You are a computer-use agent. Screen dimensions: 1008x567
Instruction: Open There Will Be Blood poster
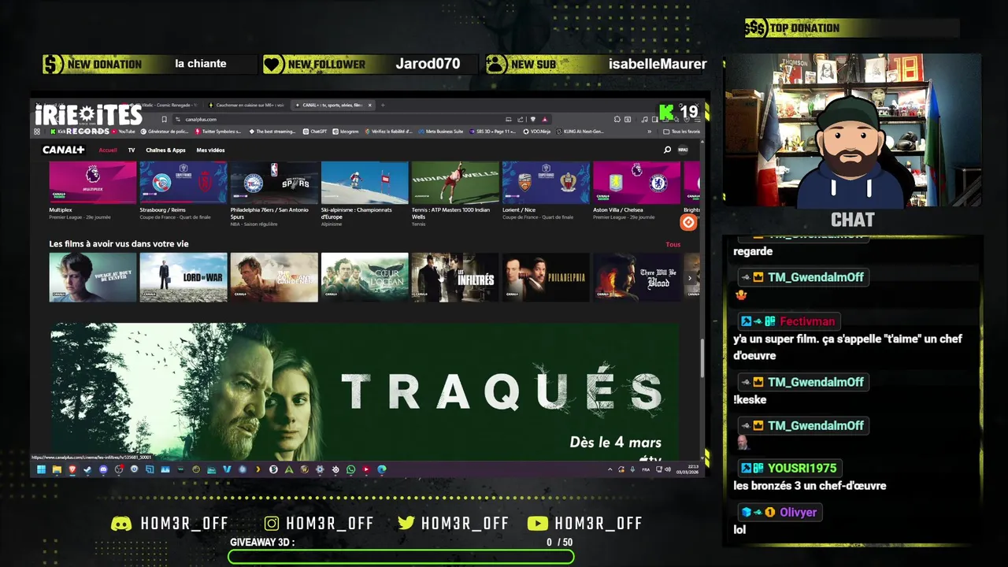point(636,277)
